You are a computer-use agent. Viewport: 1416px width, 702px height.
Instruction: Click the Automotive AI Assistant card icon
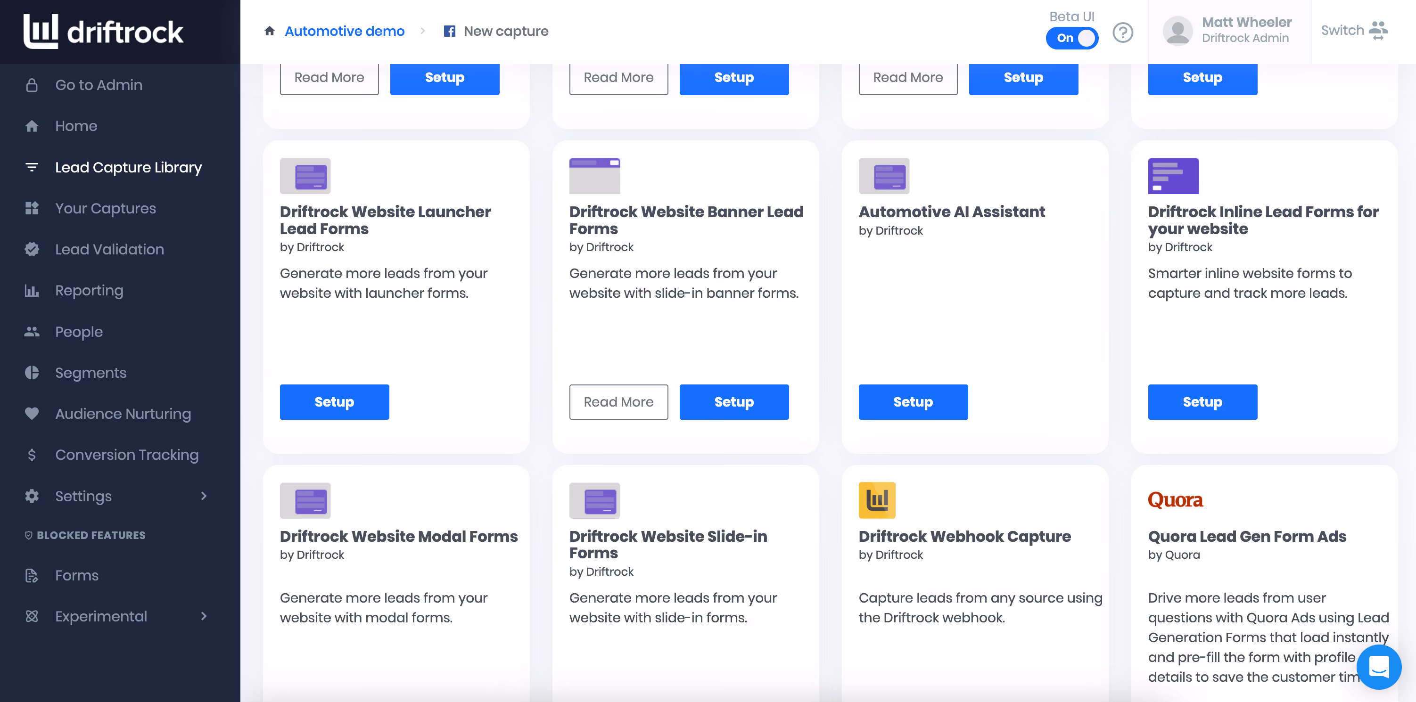pos(884,176)
